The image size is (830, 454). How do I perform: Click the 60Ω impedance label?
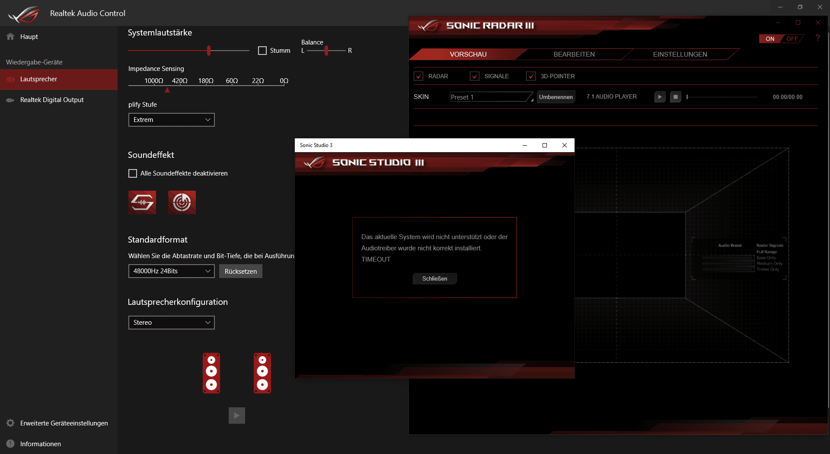(x=232, y=81)
